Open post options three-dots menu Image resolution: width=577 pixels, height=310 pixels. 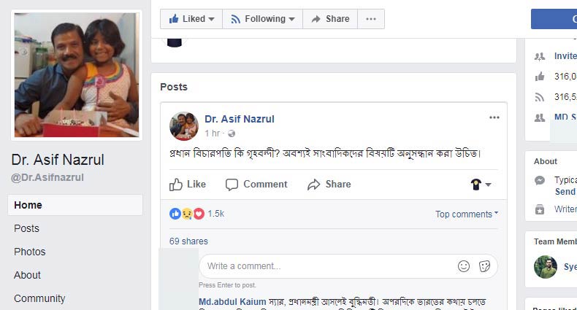coord(494,117)
